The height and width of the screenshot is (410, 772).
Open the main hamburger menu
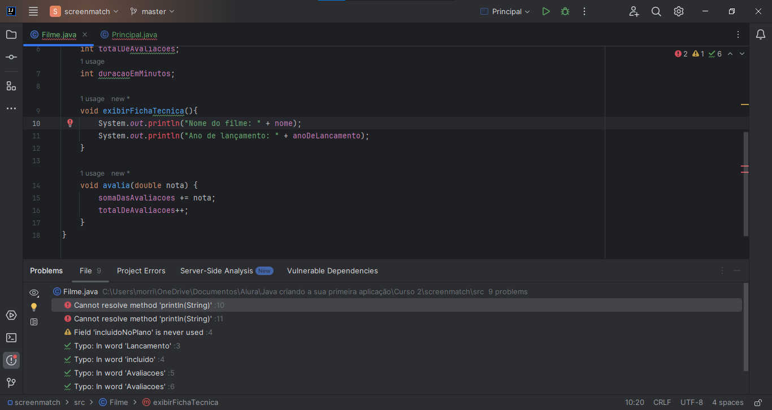coord(33,11)
